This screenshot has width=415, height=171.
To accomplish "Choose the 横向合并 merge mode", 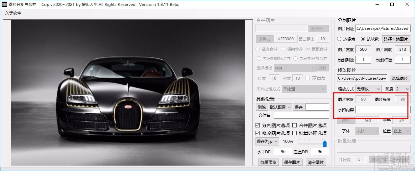I will pyautogui.click(x=283, y=49).
